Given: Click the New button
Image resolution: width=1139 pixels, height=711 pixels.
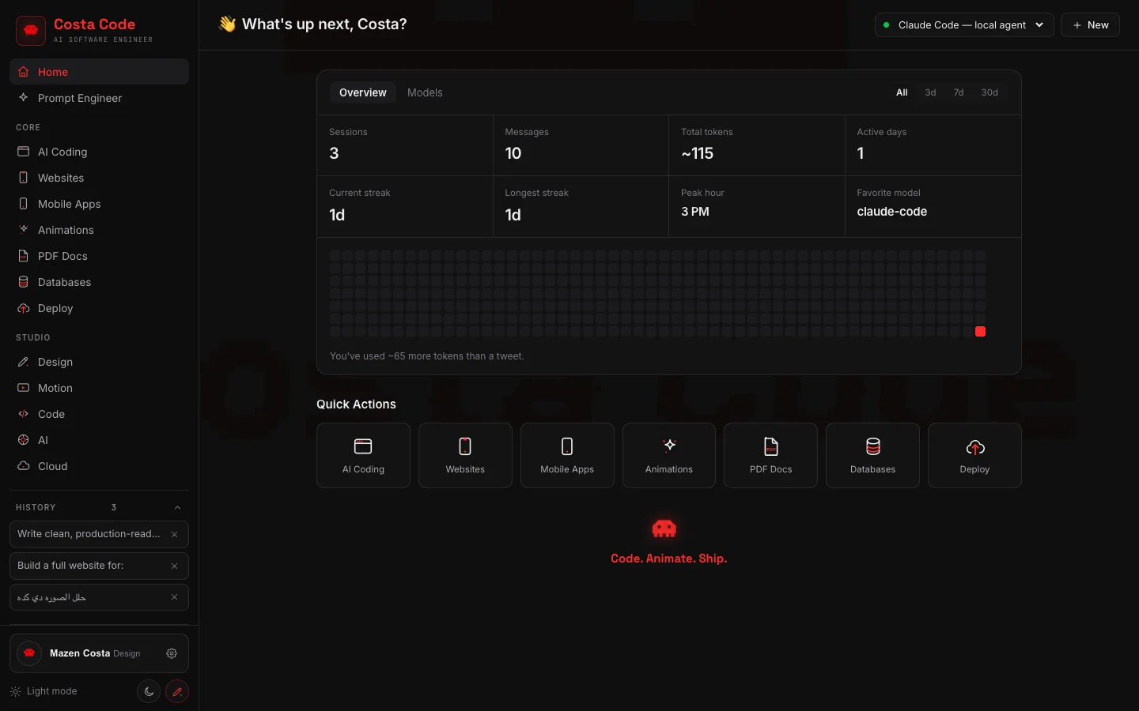Looking at the screenshot, I should click(1090, 24).
